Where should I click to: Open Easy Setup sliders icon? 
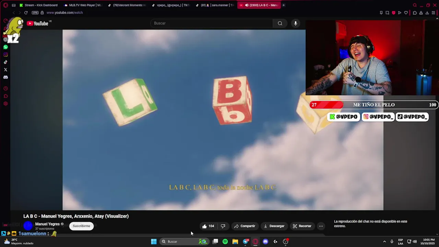tap(434, 13)
